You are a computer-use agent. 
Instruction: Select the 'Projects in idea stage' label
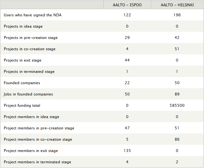[x=23, y=26]
